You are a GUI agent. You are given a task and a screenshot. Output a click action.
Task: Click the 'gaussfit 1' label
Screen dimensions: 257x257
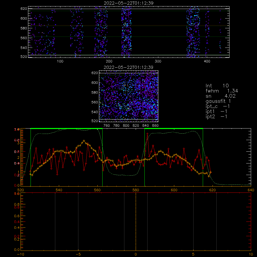tap(218, 101)
